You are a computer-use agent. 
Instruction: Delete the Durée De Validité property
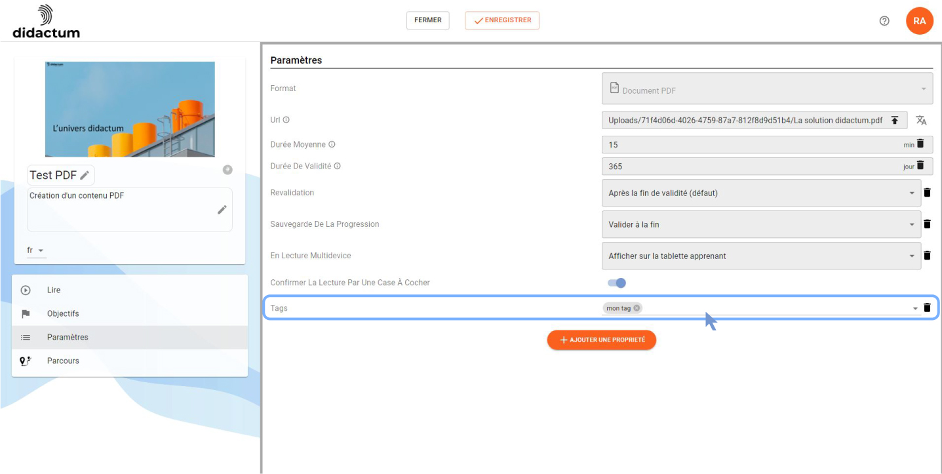tap(920, 165)
